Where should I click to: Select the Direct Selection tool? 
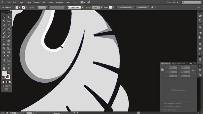[x=9, y=17]
